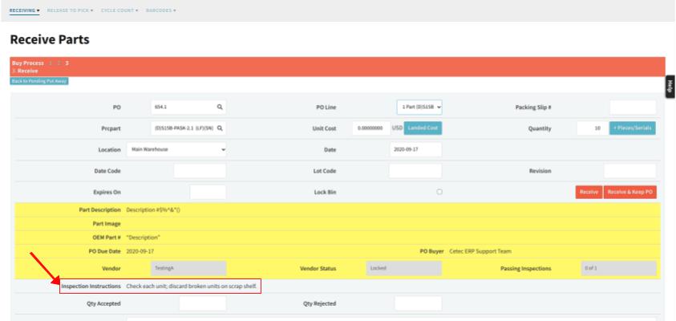Image resolution: width=676 pixels, height=321 pixels.
Task: Open the Help side tab
Action: [x=670, y=88]
